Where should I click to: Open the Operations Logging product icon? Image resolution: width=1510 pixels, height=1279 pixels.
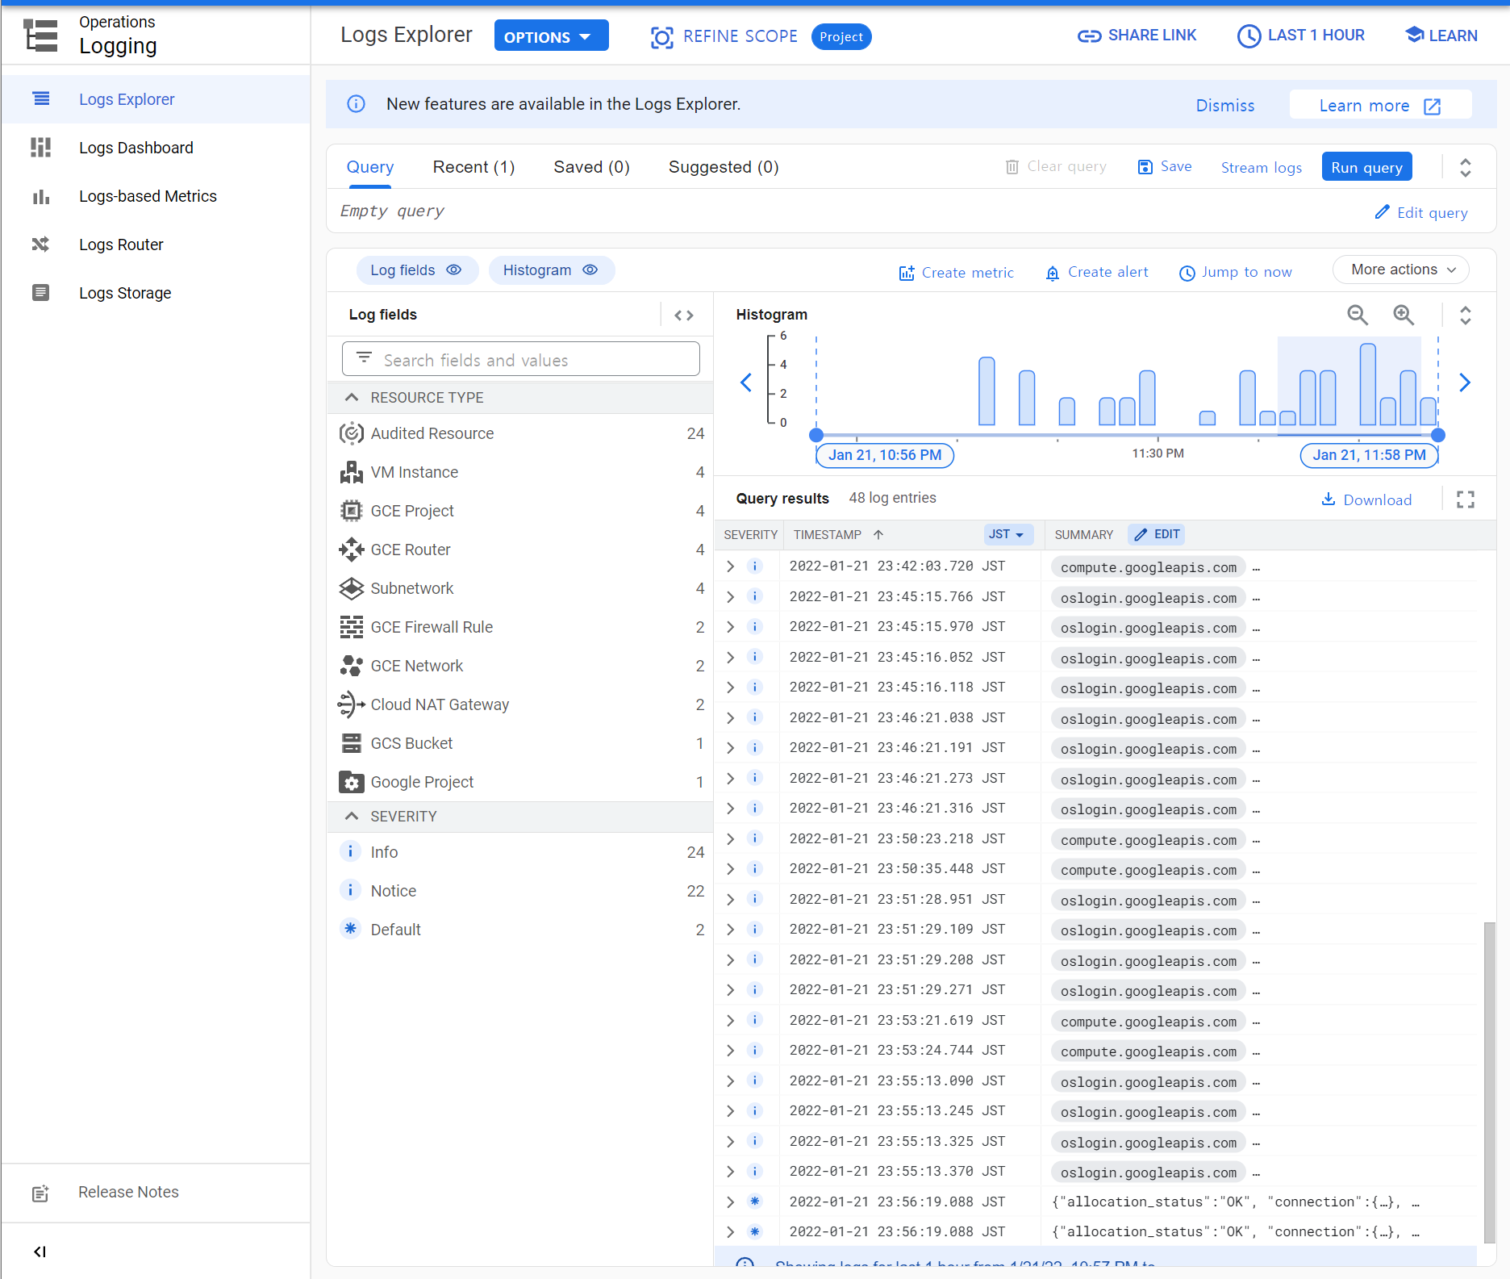[40, 36]
